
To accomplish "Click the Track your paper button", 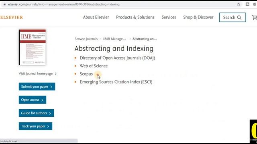I will (35, 126).
